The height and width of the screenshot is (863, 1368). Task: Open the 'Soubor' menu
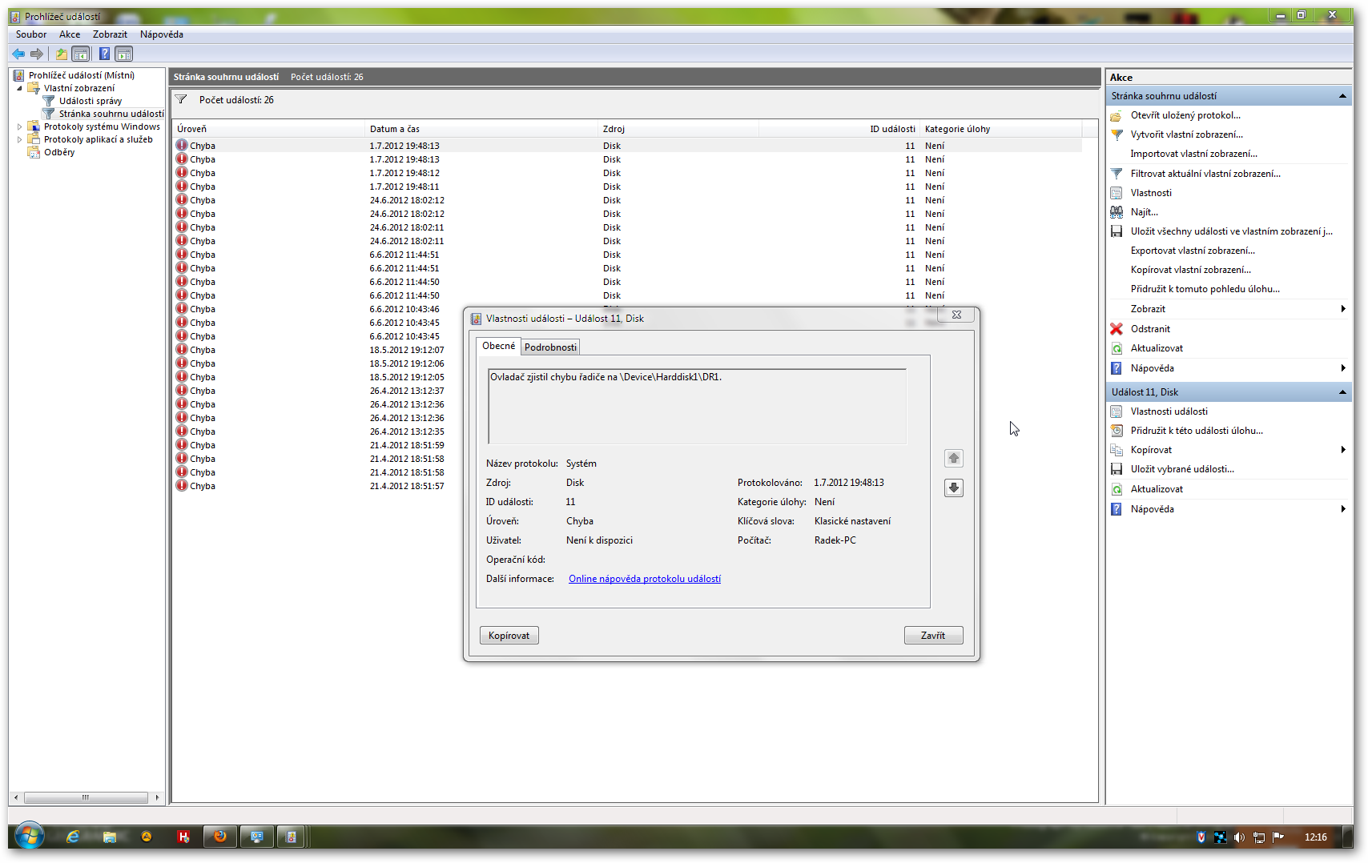[x=31, y=34]
